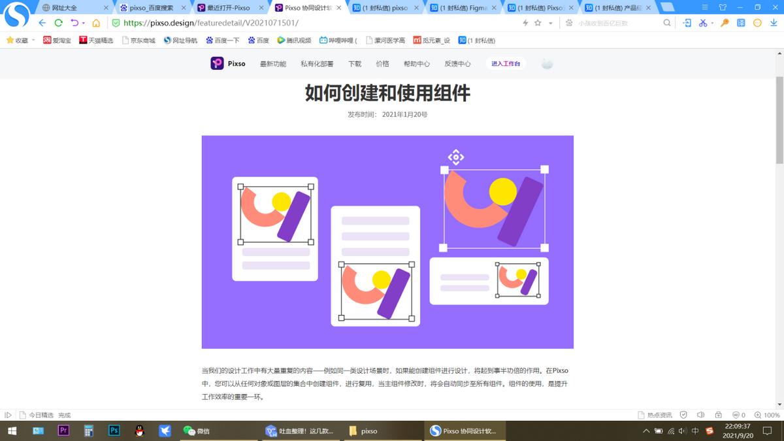Image resolution: width=784 pixels, height=441 pixels.
Task: Click the Pixso logo in the header
Action: click(x=227, y=63)
